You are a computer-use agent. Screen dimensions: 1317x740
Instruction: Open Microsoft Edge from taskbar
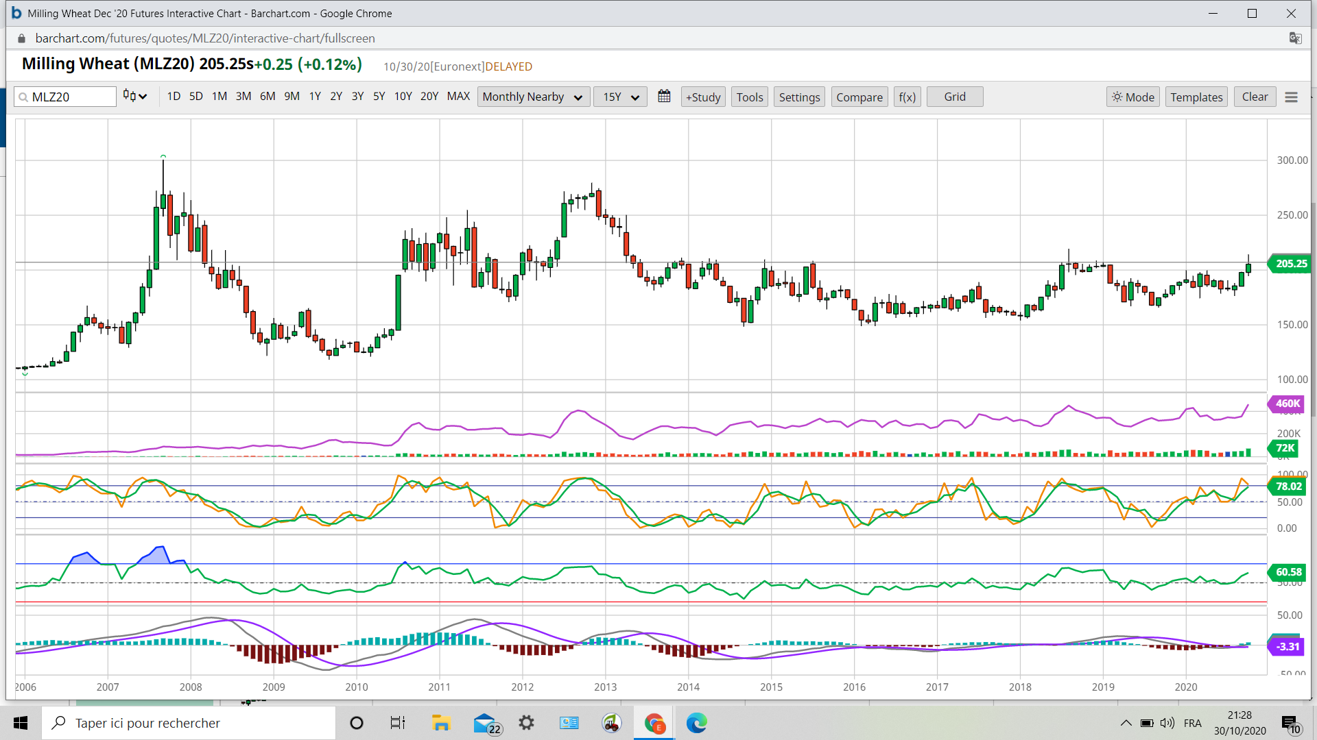coord(696,723)
